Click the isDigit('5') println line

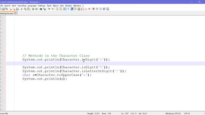click(66, 67)
